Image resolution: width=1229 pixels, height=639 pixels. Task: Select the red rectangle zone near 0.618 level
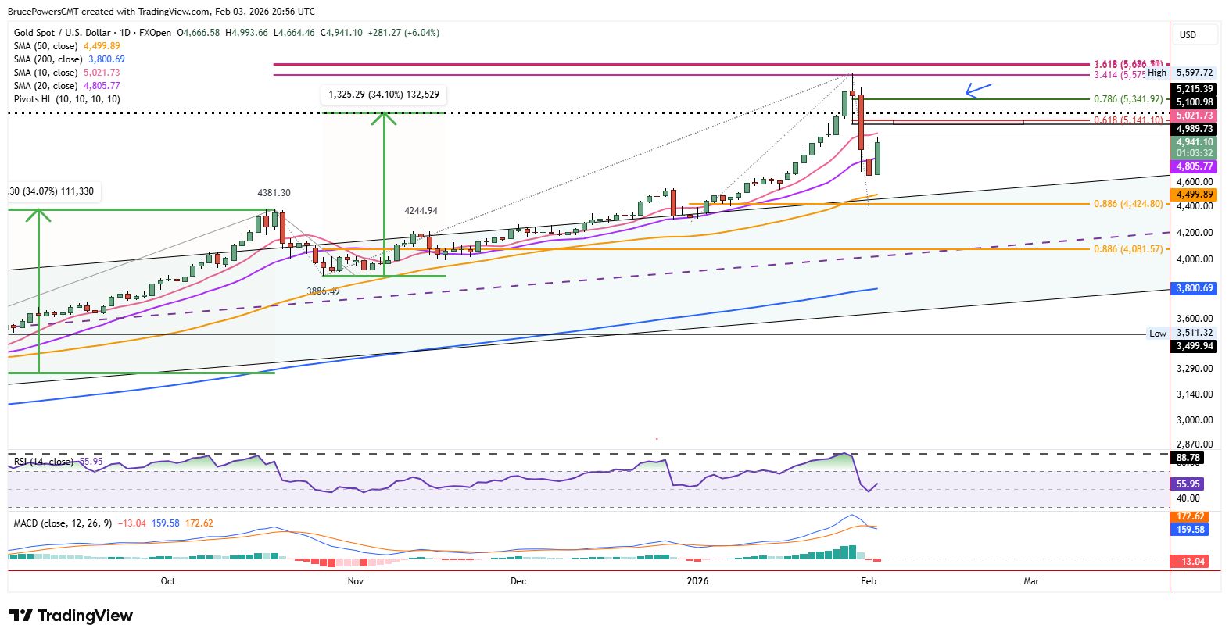point(958,122)
